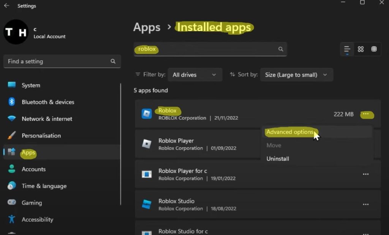
Task: Click the Accounts person icon
Action: (12, 169)
